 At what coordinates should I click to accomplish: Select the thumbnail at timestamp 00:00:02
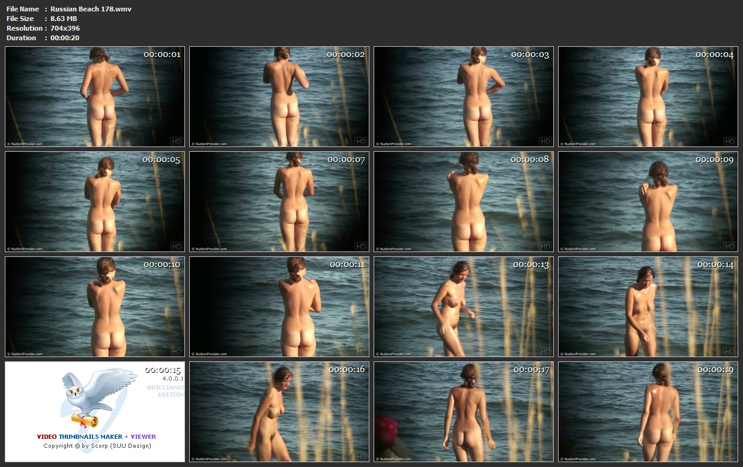279,97
